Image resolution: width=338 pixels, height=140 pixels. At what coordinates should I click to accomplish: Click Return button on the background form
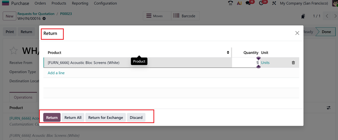coord(26,32)
